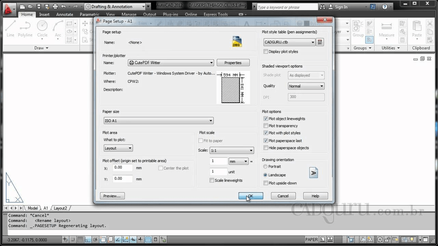Switch to the Model tab at the bottom
The height and width of the screenshot is (246, 438).
[32, 208]
